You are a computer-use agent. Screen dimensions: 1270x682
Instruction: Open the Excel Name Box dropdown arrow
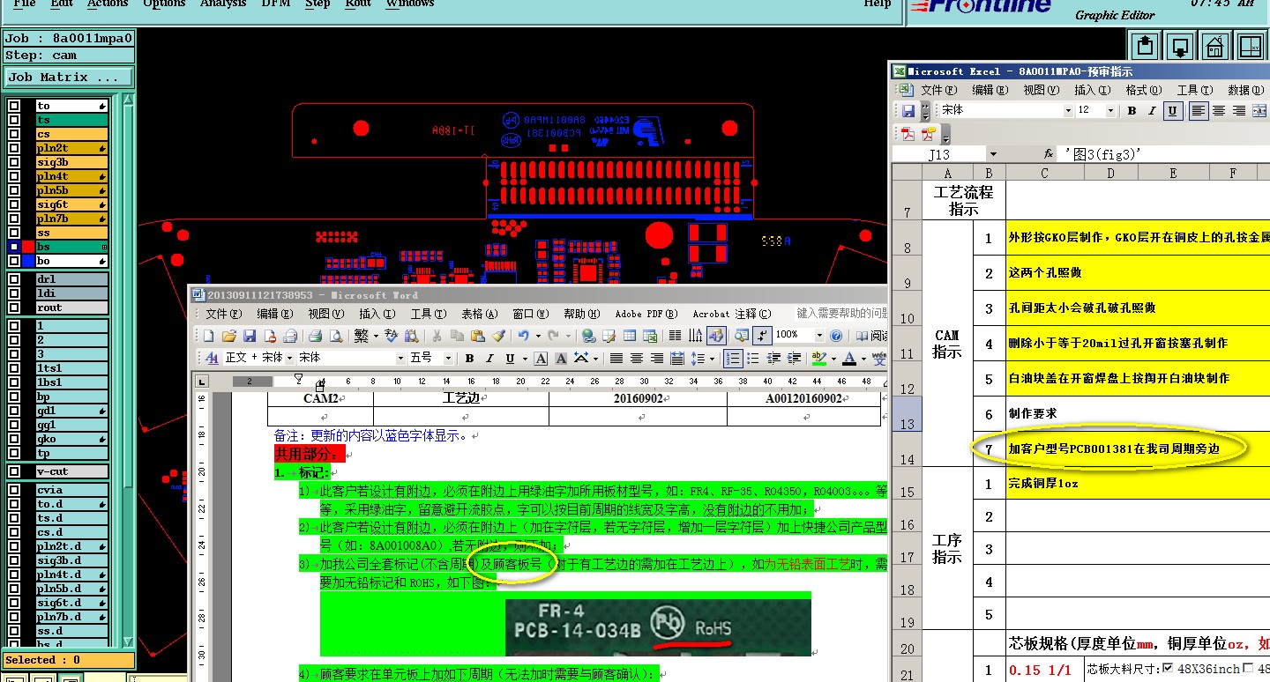click(x=993, y=154)
